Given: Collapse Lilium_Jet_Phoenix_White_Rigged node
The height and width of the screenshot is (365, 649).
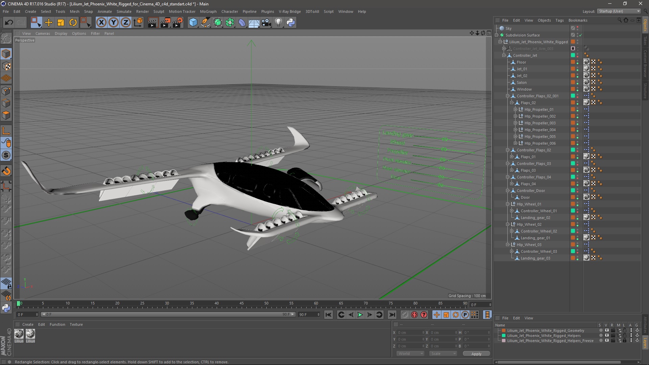Looking at the screenshot, I should [500, 42].
